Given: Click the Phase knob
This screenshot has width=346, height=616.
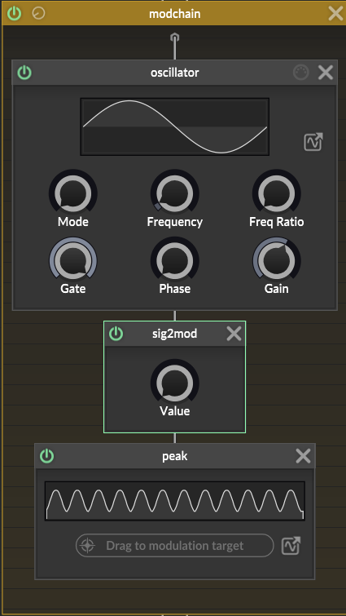Looking at the screenshot, I should click(175, 260).
